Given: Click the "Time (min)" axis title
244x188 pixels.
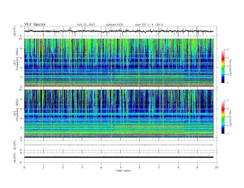Looking at the screenshot, I should coord(123,170).
